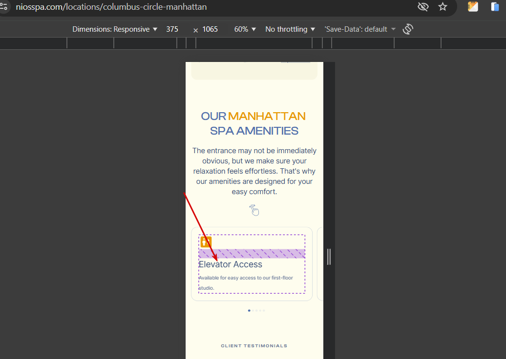Click the amenities intro paragraph text
Screen dimensions: 506x359
point(254,171)
